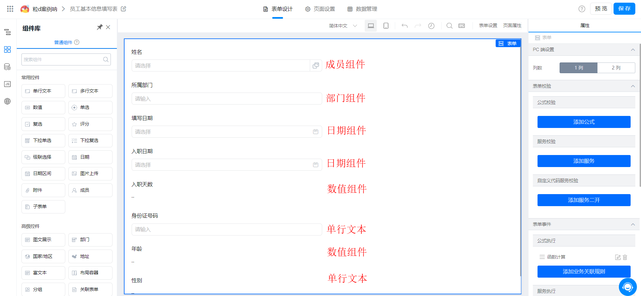Open calendar icon in 入职日期 field
The height and width of the screenshot is (296, 641).
coord(315,165)
